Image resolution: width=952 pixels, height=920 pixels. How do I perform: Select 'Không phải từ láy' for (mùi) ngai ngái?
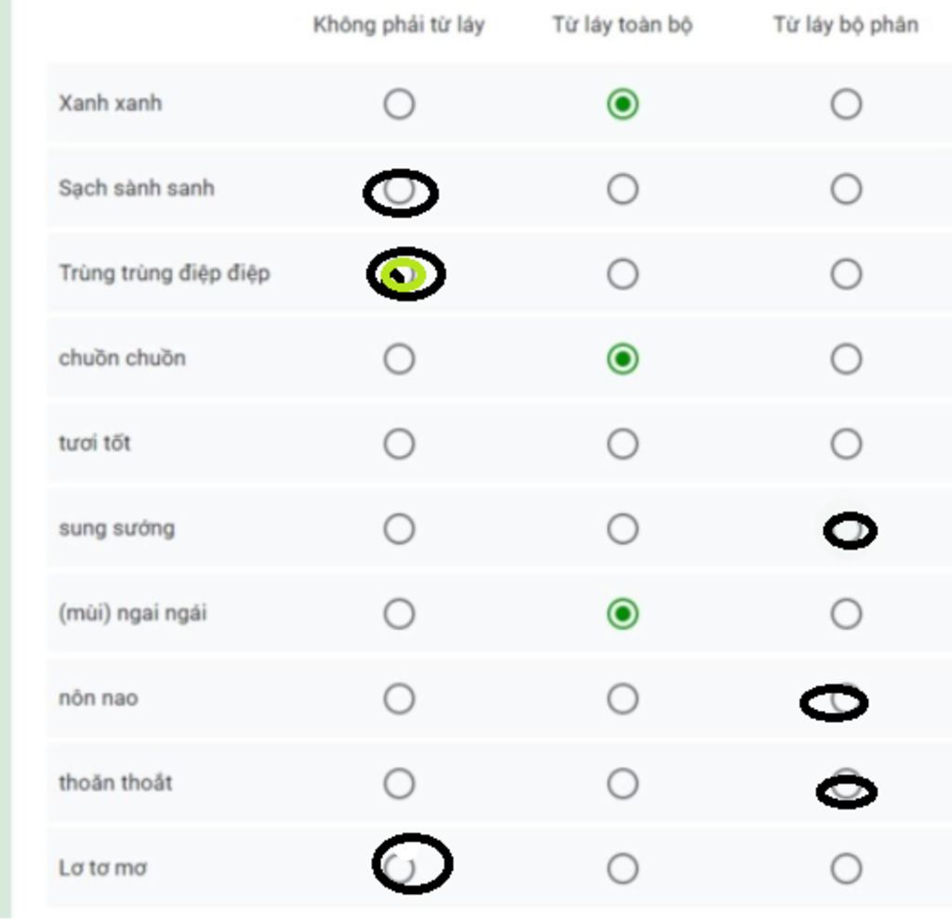point(399,614)
